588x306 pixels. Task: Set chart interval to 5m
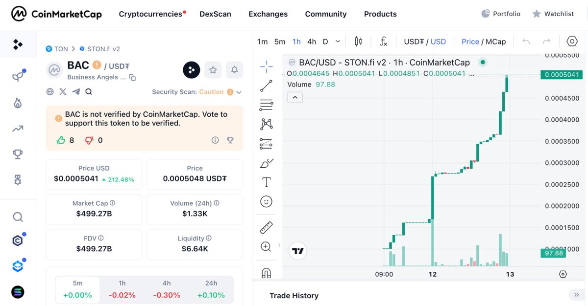[280, 42]
